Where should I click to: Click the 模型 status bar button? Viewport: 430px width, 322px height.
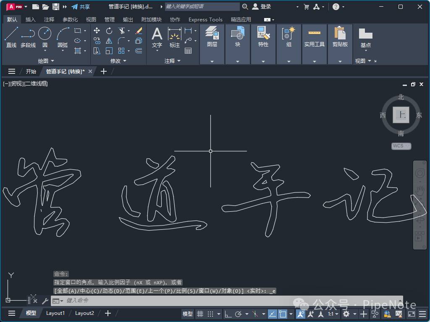(188, 314)
